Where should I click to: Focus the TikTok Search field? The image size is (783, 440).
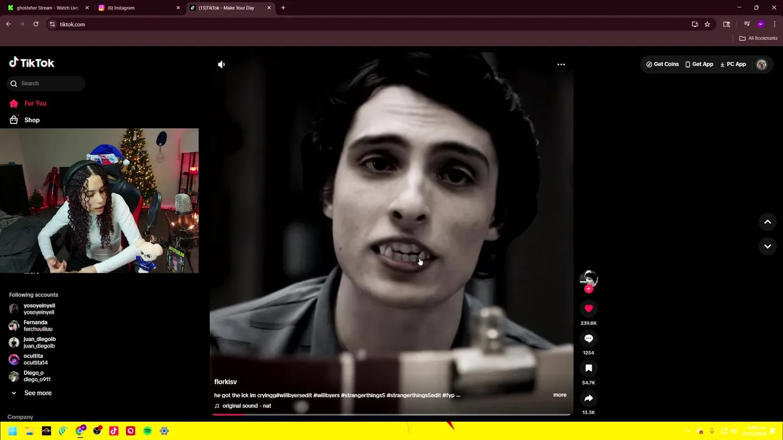point(46,83)
